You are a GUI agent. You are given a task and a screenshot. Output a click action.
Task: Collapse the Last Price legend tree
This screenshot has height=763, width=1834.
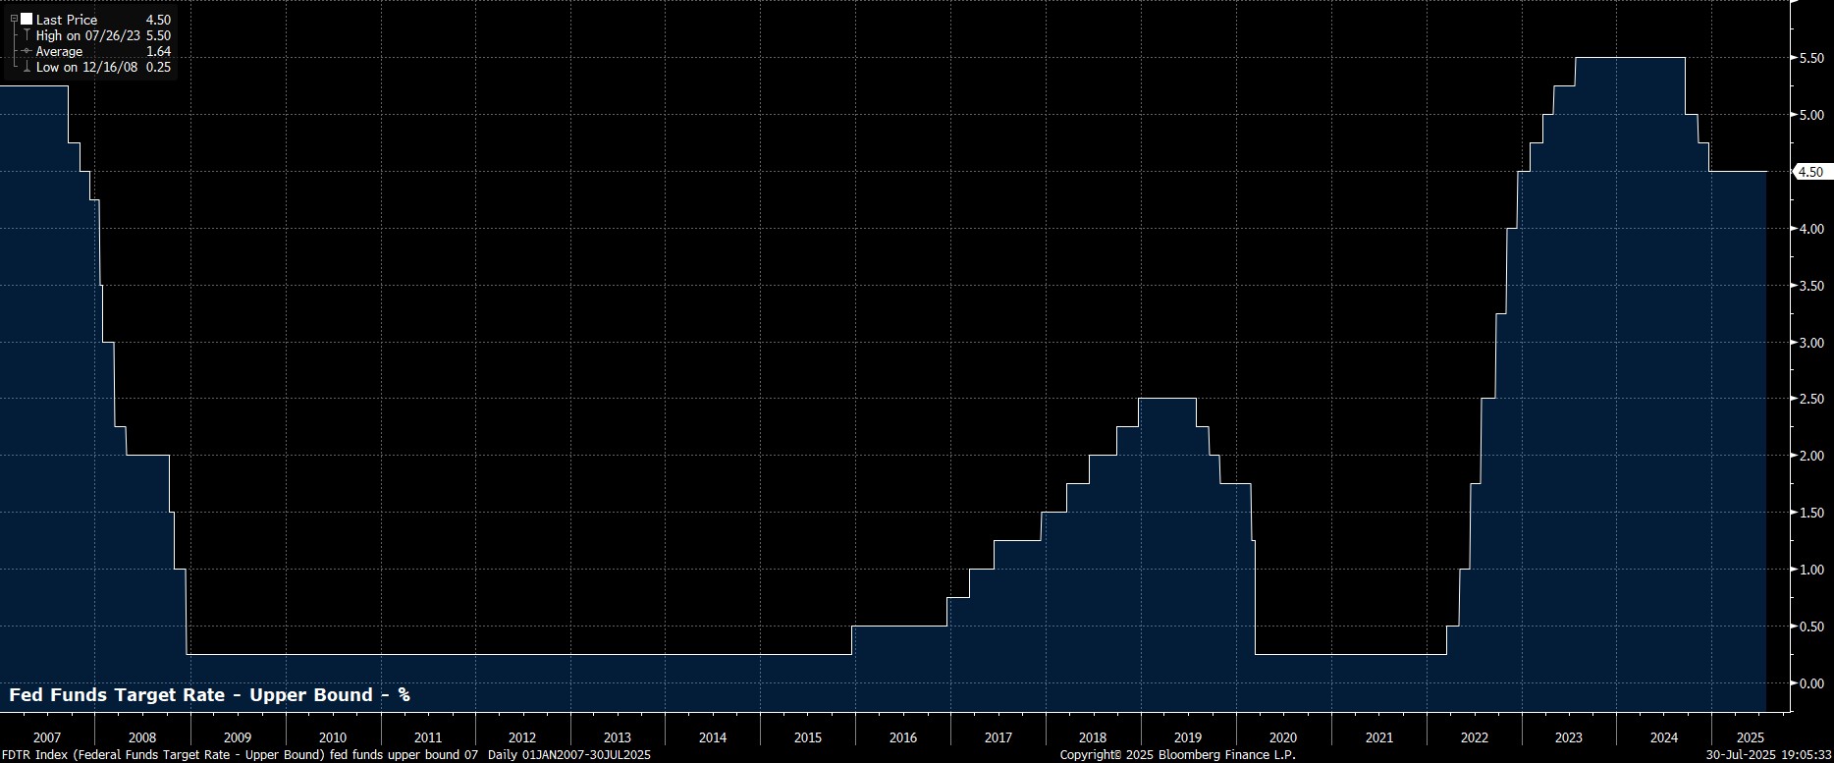point(14,20)
